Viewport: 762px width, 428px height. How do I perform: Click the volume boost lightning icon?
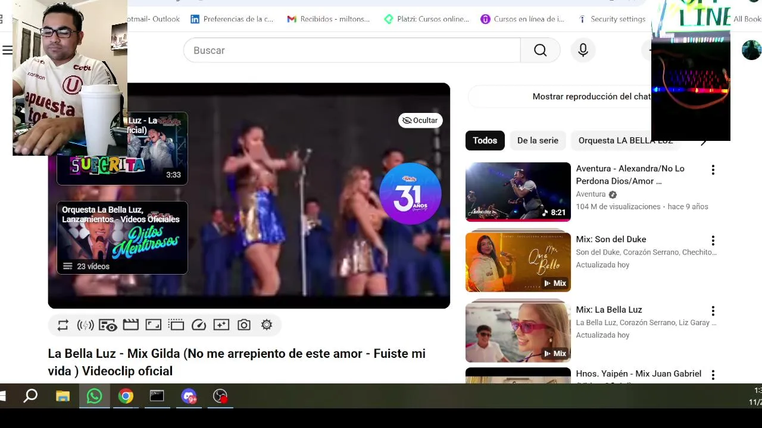click(x=85, y=325)
